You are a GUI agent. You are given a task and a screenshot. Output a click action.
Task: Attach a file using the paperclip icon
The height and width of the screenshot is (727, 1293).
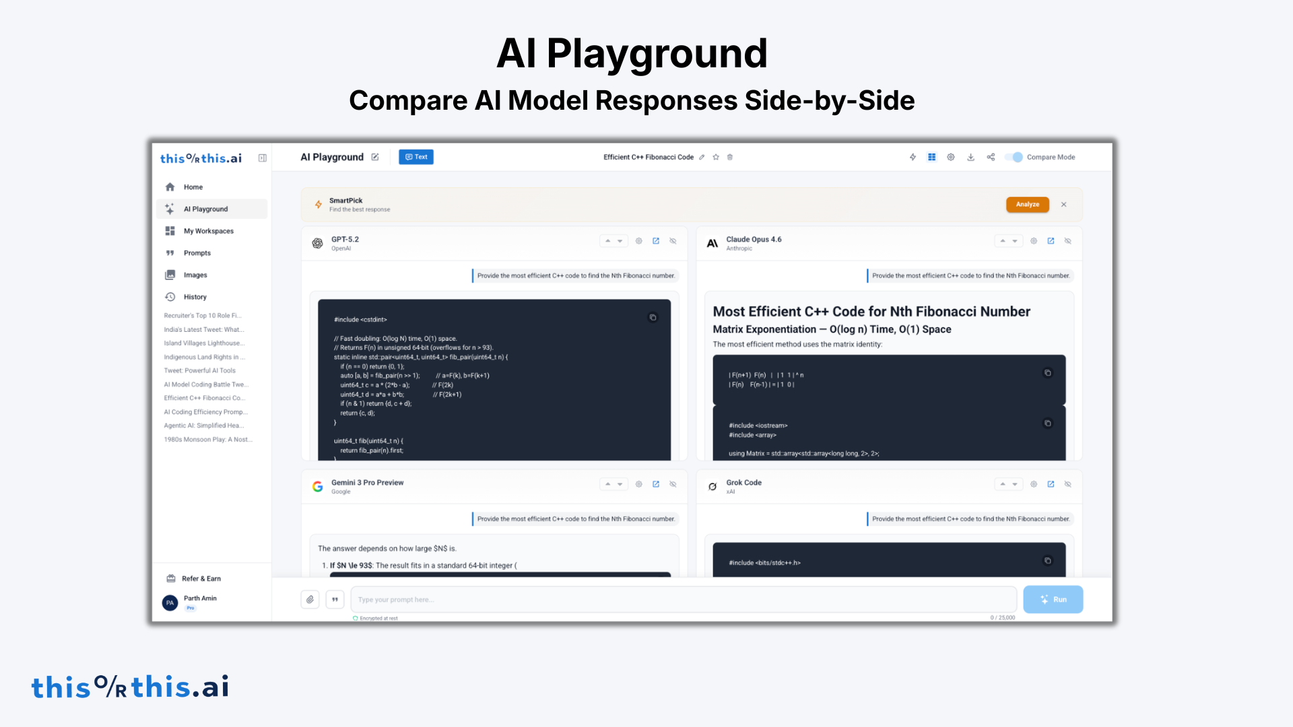pos(310,599)
